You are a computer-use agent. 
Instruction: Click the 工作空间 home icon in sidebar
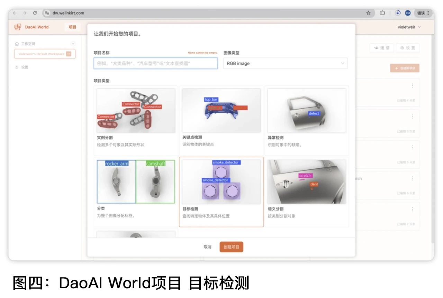coord(17,44)
